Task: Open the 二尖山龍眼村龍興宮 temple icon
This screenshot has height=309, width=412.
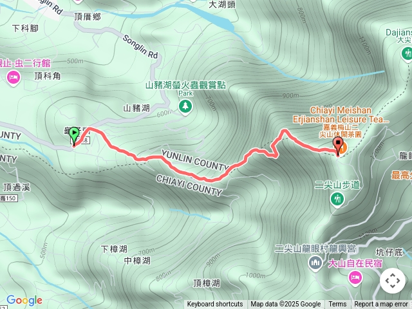Action: tap(315, 263)
